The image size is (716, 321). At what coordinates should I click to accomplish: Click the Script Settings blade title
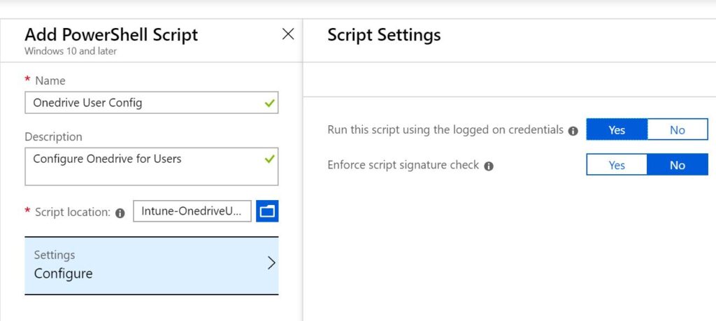click(x=384, y=35)
